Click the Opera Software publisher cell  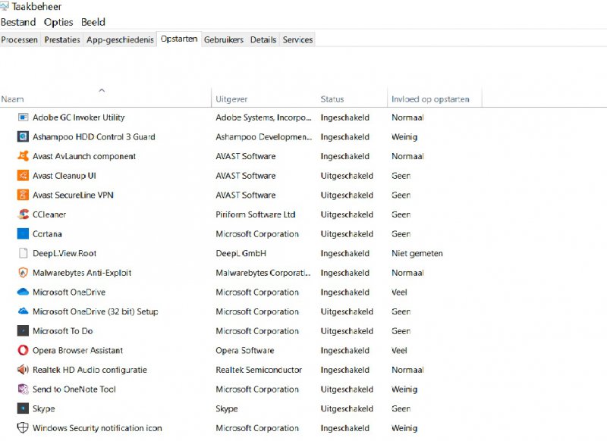tap(244, 350)
